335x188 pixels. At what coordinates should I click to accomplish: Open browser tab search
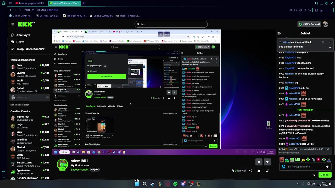pyautogui.click(x=316, y=3)
